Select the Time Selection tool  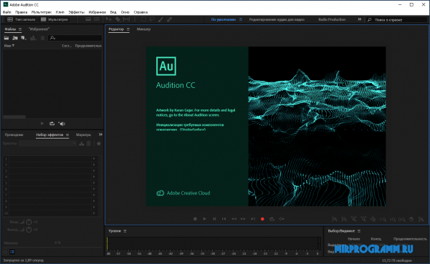click(x=135, y=19)
